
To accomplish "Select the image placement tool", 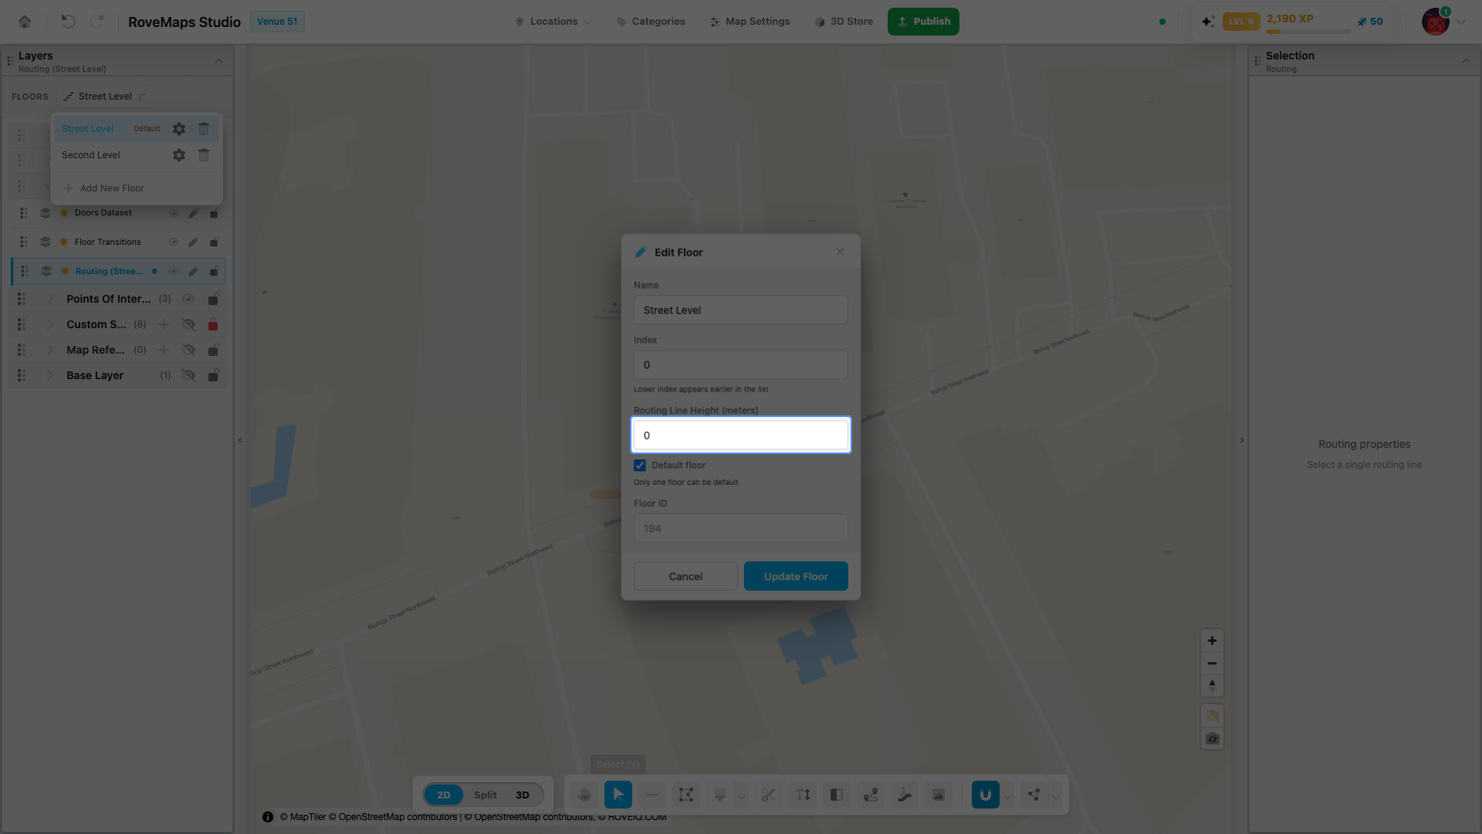I will (939, 795).
